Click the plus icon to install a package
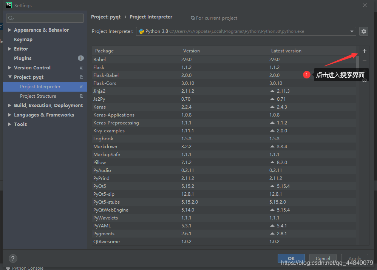The height and width of the screenshot is (270, 377). [364, 51]
